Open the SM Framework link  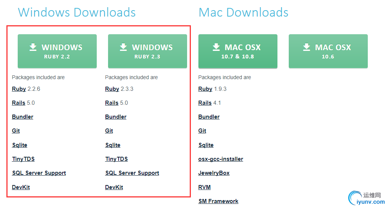(x=218, y=201)
